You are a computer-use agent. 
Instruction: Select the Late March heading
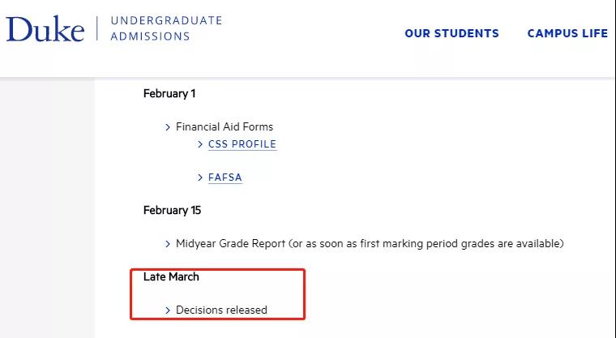(171, 276)
